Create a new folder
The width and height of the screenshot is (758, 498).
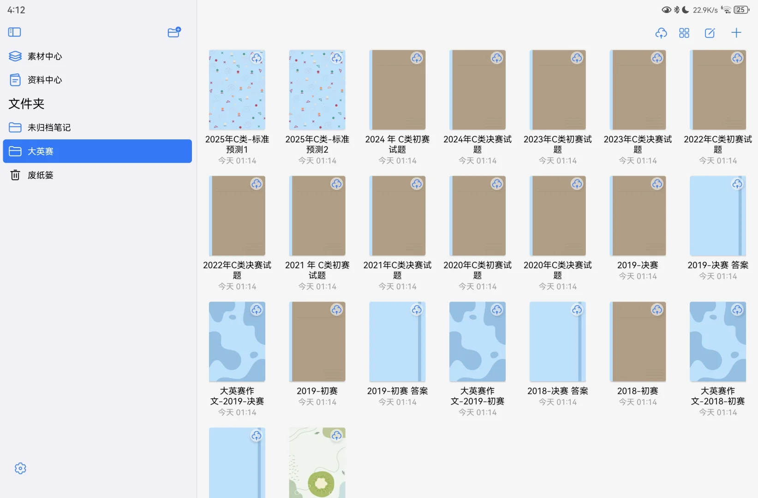(x=174, y=32)
